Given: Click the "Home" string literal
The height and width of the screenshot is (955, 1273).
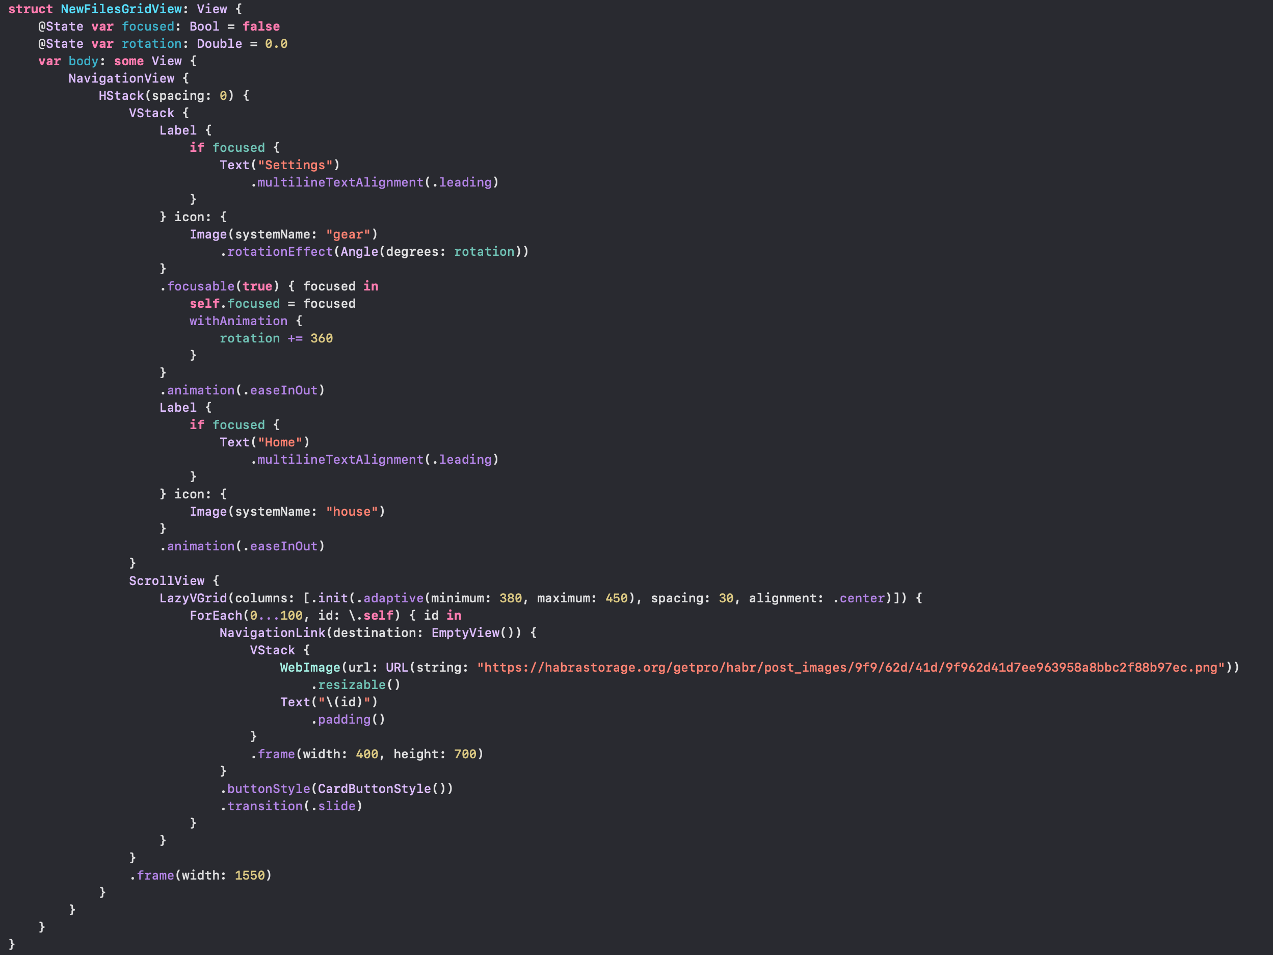Looking at the screenshot, I should (x=280, y=442).
